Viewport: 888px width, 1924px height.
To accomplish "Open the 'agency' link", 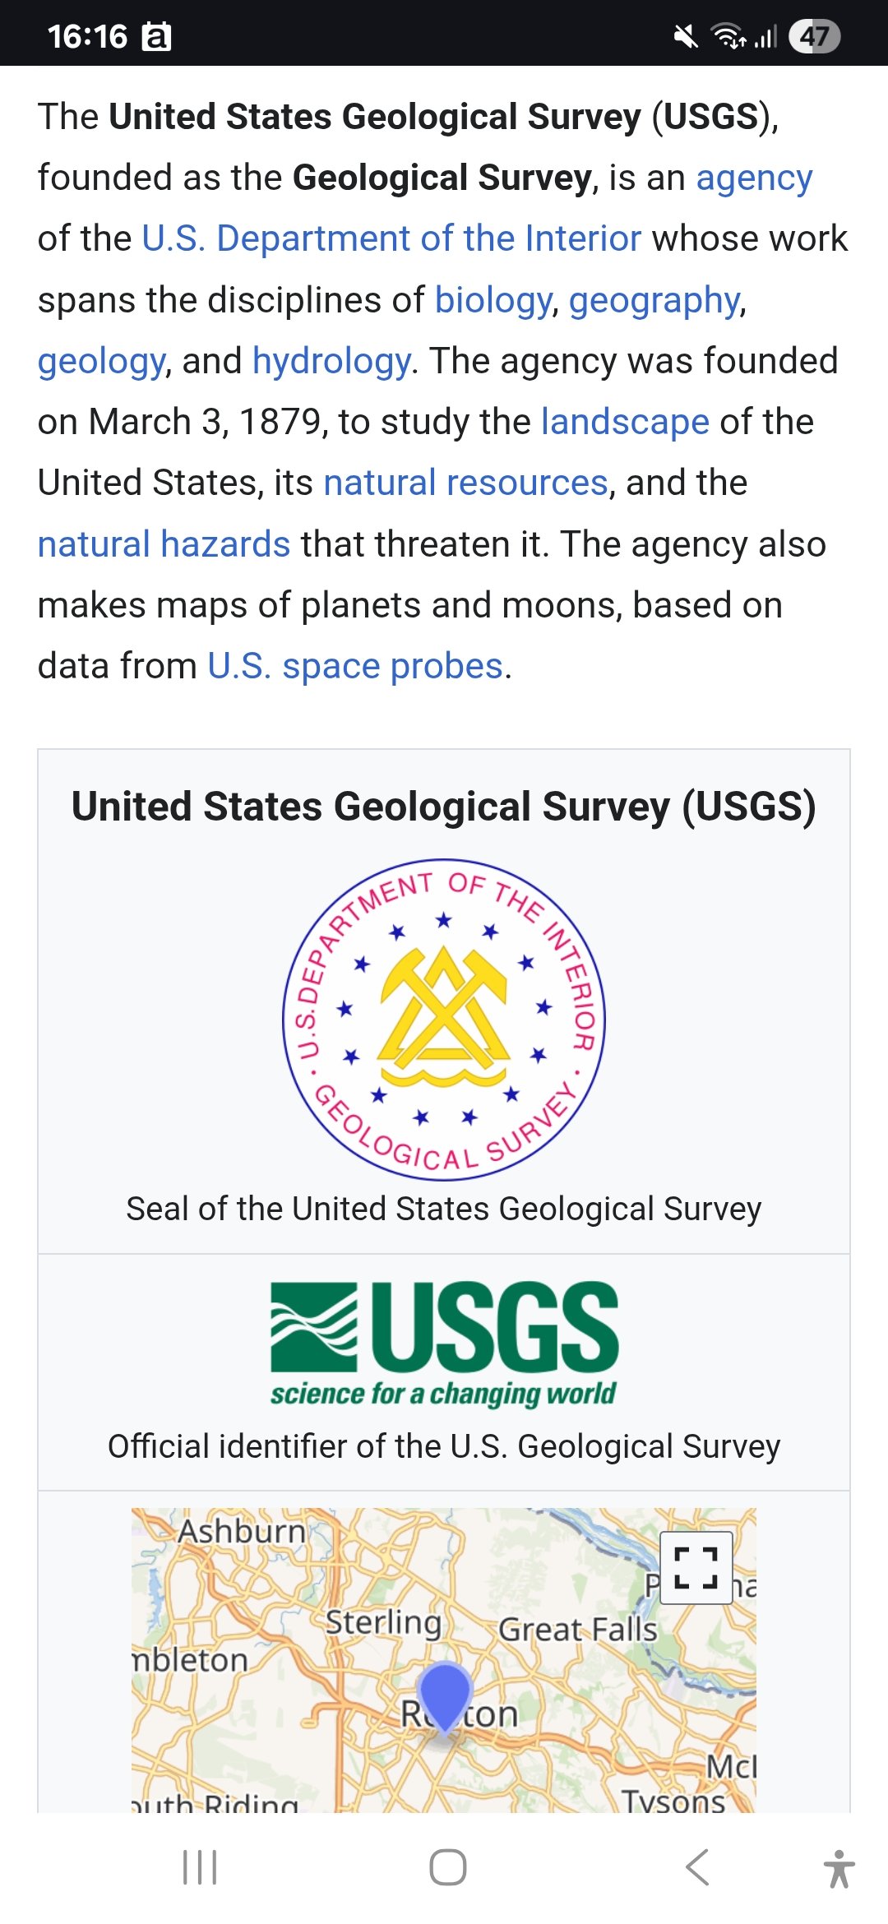I will tap(754, 178).
